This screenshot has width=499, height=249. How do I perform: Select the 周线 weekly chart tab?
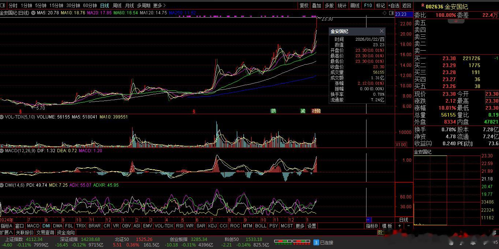[x=117, y=6]
